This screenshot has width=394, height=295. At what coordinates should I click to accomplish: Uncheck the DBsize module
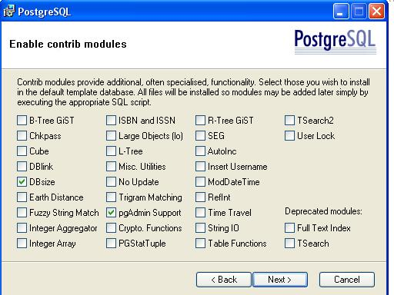(x=22, y=182)
